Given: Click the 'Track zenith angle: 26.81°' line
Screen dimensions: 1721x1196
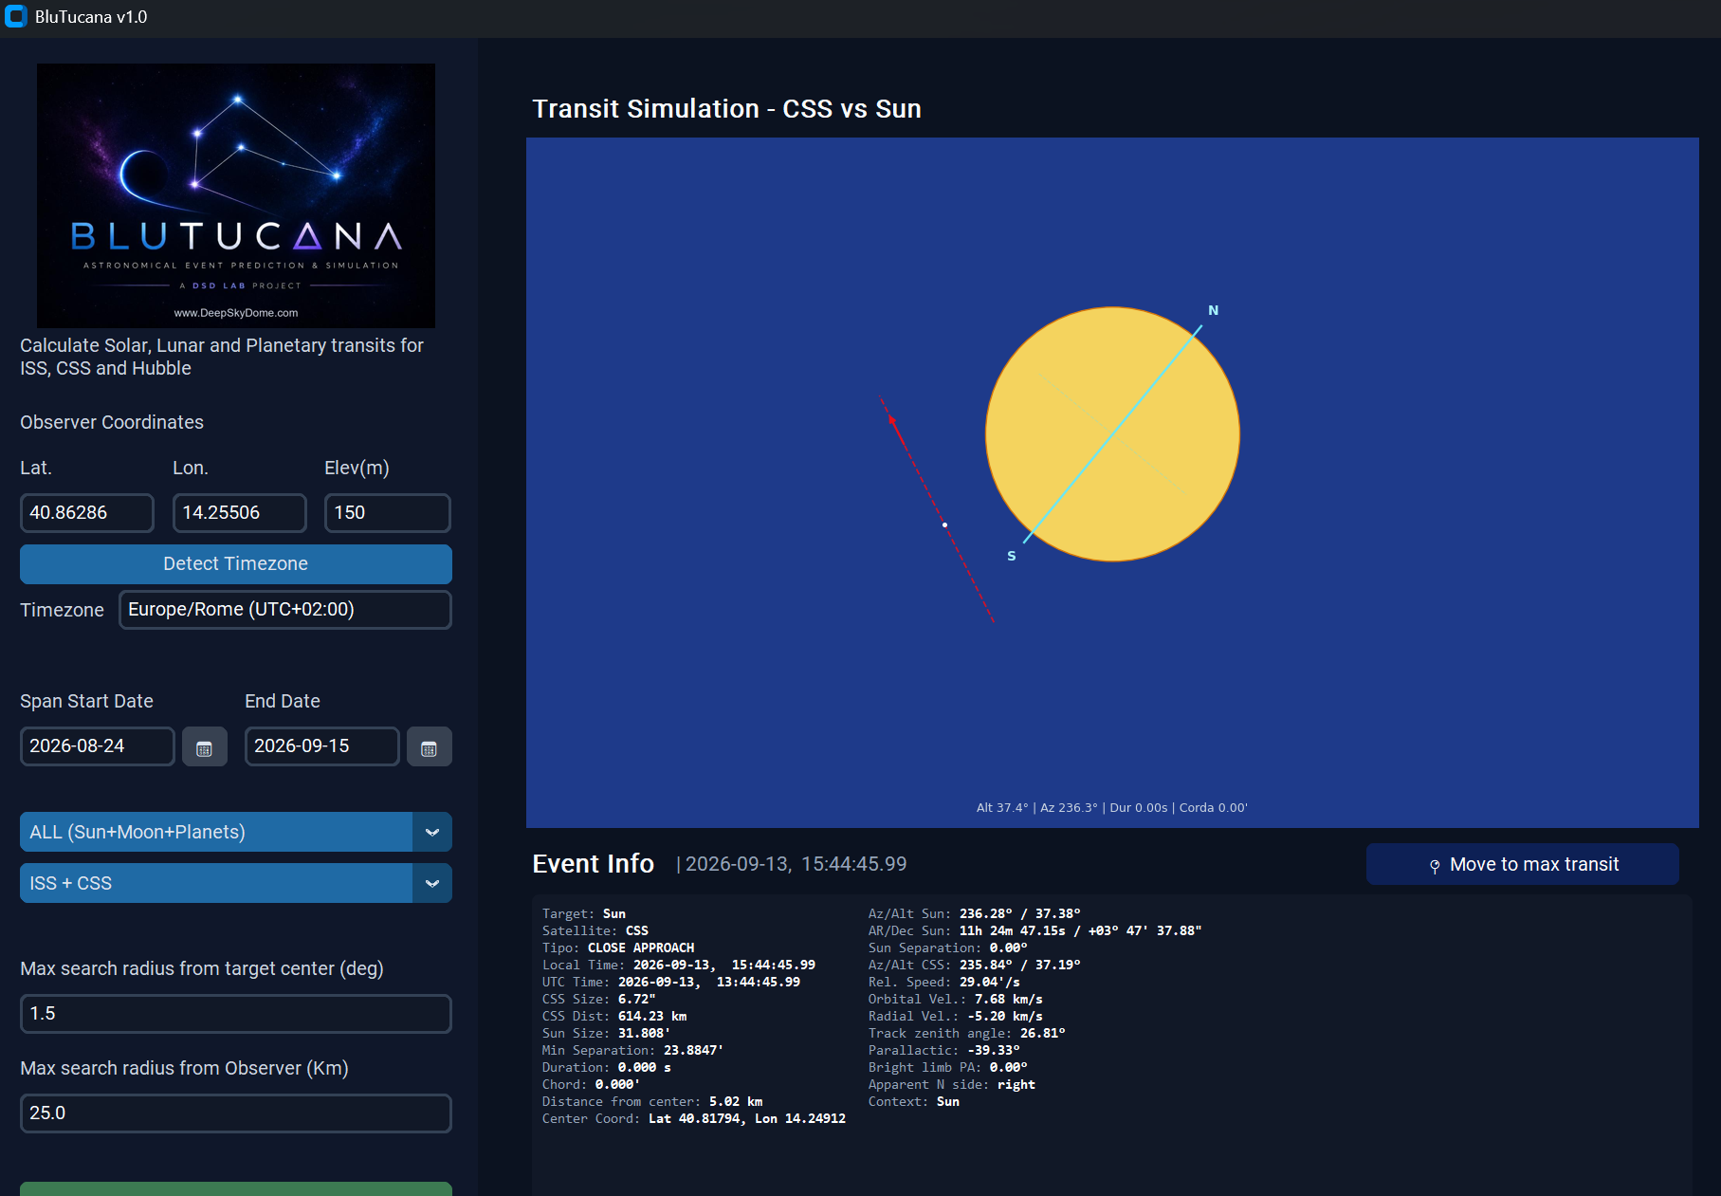Looking at the screenshot, I should click(x=967, y=1033).
